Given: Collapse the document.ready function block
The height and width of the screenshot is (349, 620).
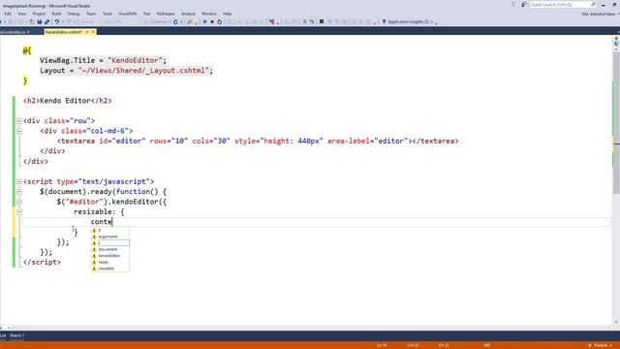Looking at the screenshot, I should tap(19, 192).
